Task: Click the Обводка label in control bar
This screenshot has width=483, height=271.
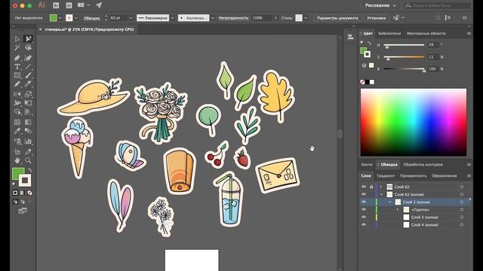Action: (x=92, y=18)
